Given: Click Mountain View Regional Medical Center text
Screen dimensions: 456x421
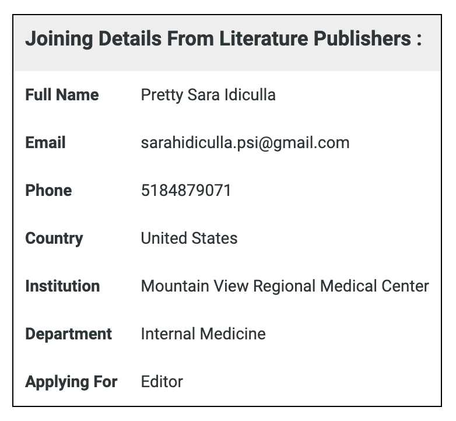Looking at the screenshot, I should 285,286.
